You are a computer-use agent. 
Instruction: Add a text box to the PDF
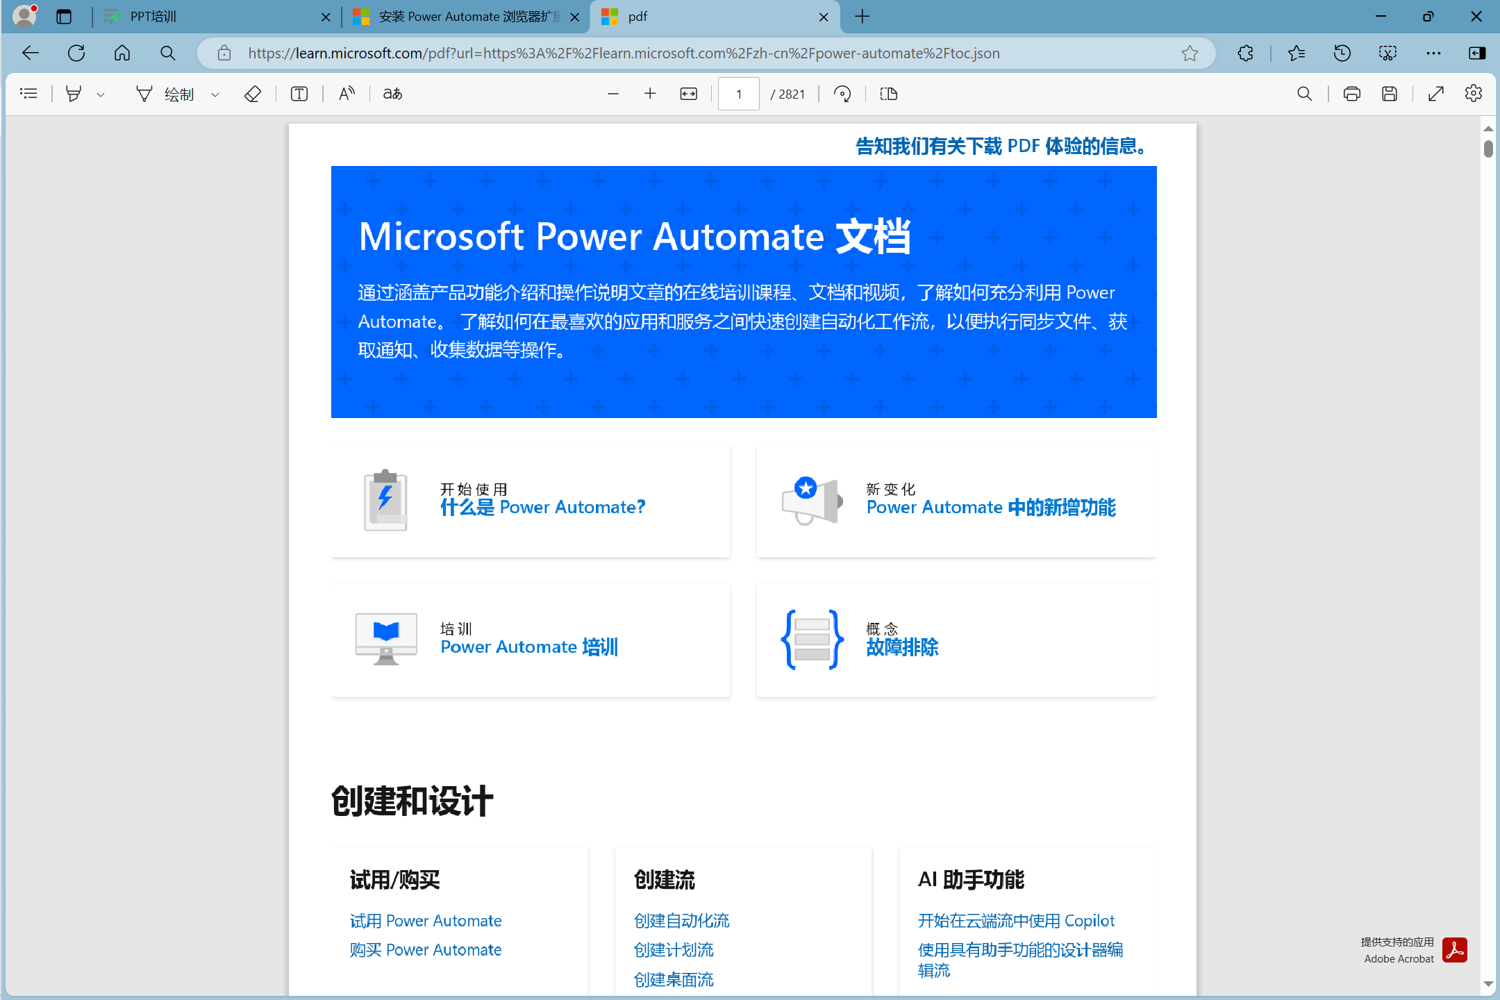tap(299, 94)
